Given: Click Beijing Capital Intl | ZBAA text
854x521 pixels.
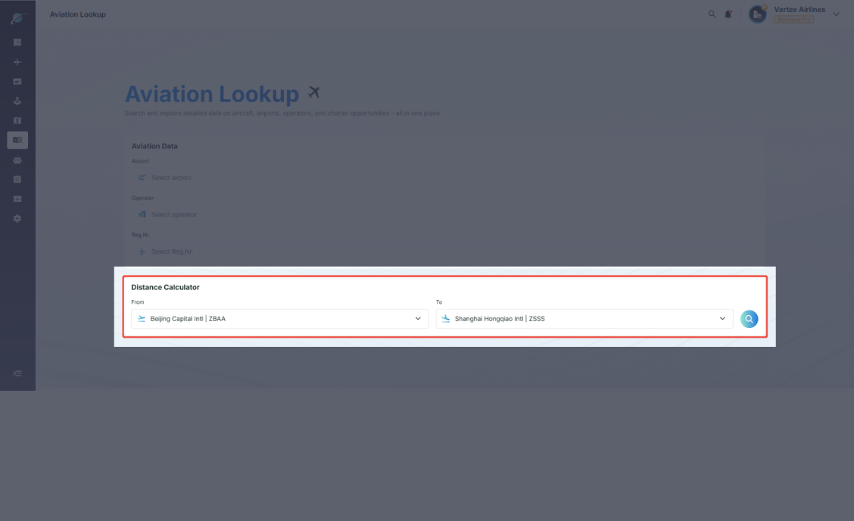Looking at the screenshot, I should tap(187, 319).
